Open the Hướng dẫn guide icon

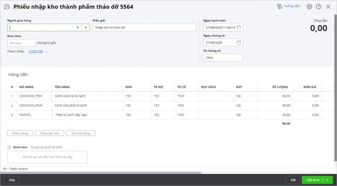point(279,6)
